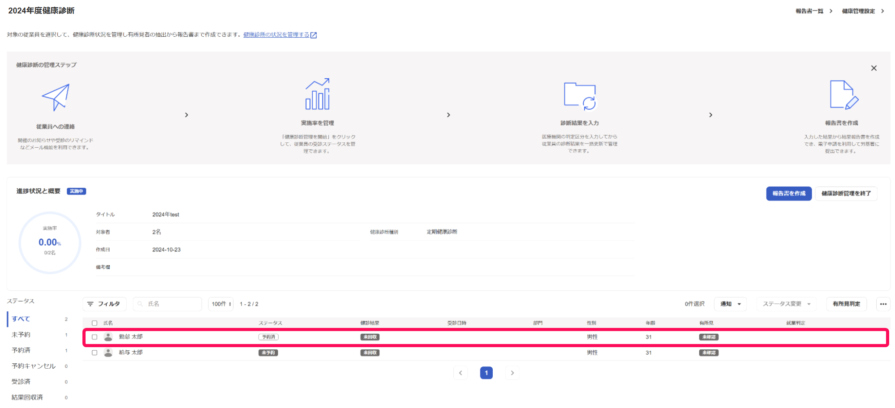Click avatar icon of 給与 太郎
Viewport: 895px width, 408px height.
108,353
